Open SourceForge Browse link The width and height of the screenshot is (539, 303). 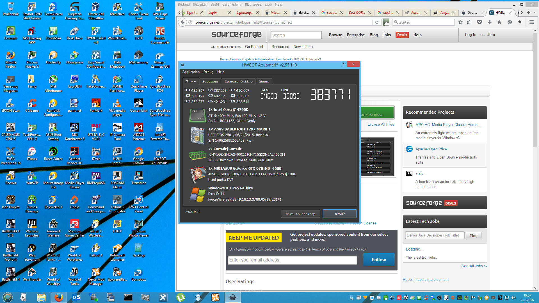335,35
